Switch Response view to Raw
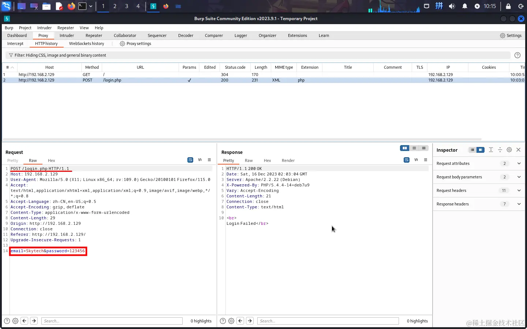 pyautogui.click(x=249, y=160)
